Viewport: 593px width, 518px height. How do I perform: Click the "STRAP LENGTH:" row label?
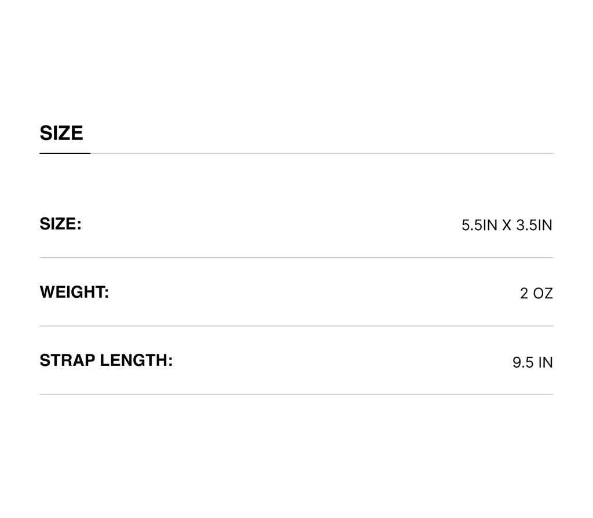pyautogui.click(x=106, y=361)
